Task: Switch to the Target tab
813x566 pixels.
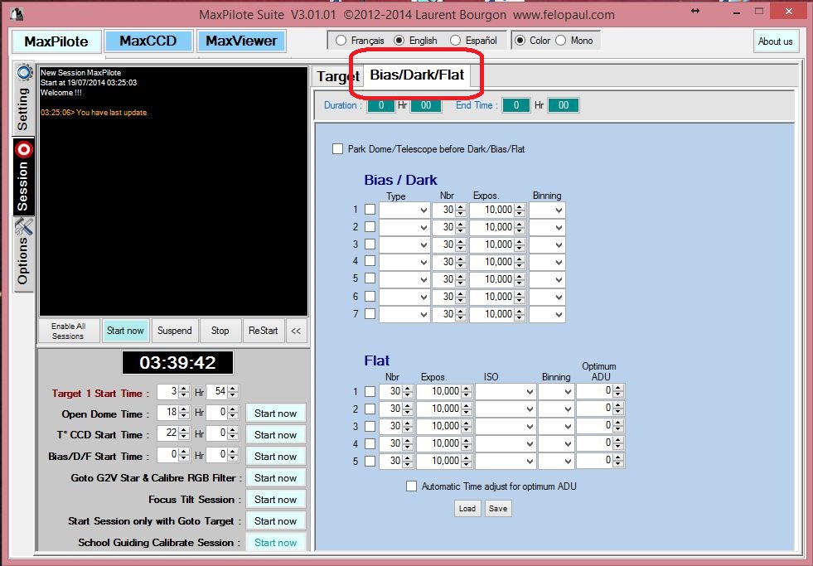Action: tap(337, 76)
